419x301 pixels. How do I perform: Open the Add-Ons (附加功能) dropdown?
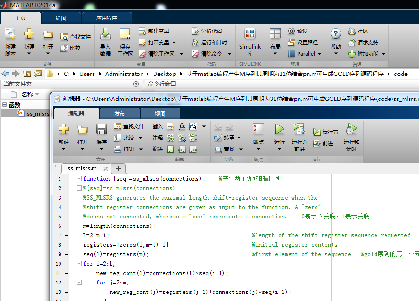383,54
